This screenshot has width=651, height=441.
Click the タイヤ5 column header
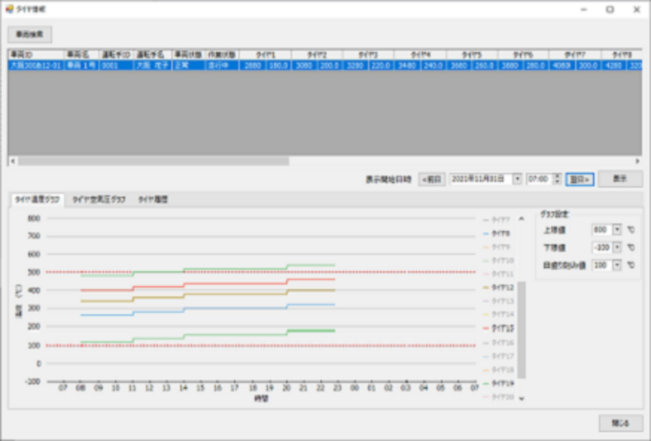[x=471, y=55]
